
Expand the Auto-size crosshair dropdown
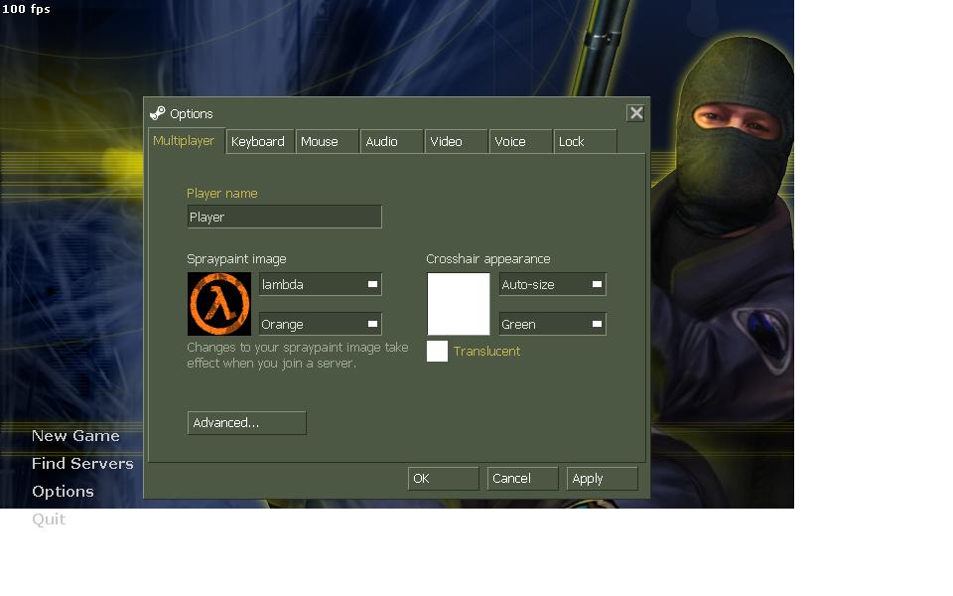pos(553,284)
